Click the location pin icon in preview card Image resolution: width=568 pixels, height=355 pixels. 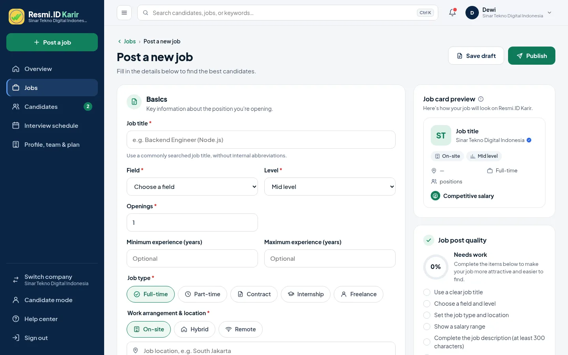click(434, 171)
